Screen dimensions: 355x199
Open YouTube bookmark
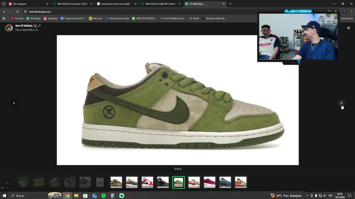(17, 19)
